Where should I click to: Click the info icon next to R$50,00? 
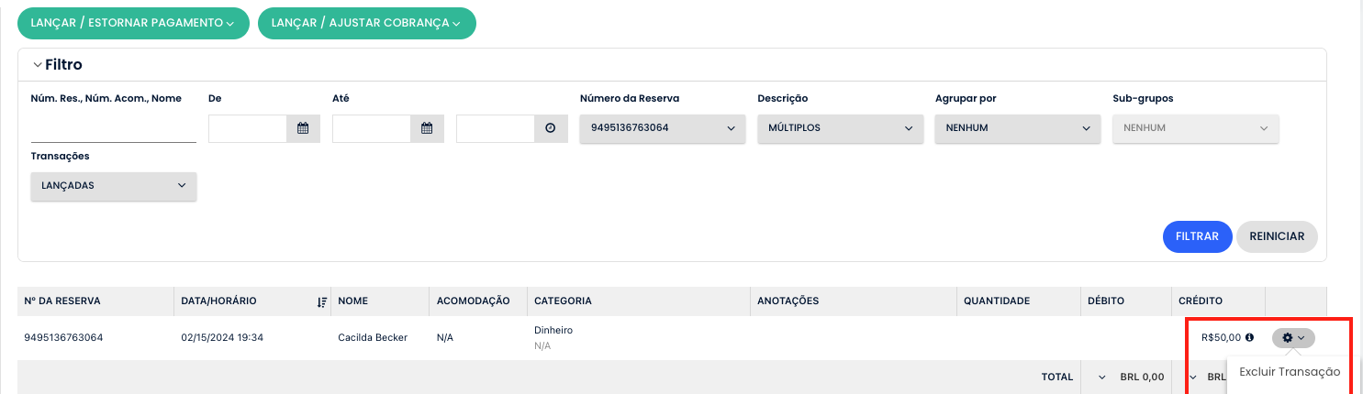pyautogui.click(x=1249, y=337)
